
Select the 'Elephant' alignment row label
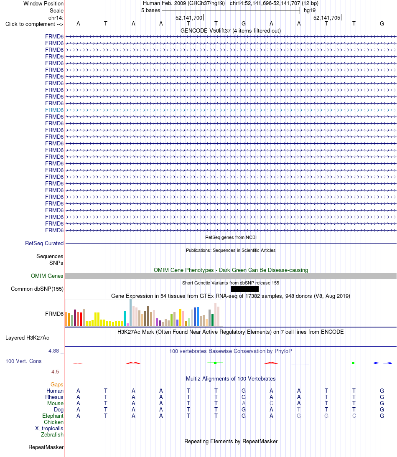pos(53,416)
